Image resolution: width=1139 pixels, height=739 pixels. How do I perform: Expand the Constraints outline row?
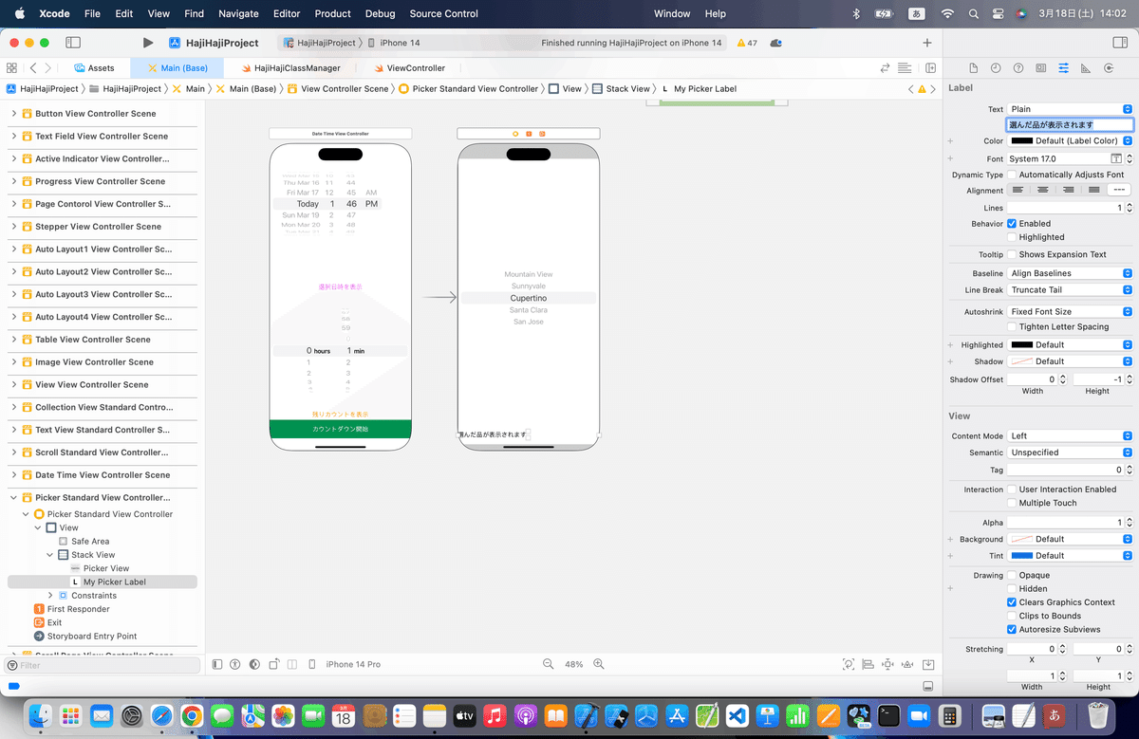50,596
